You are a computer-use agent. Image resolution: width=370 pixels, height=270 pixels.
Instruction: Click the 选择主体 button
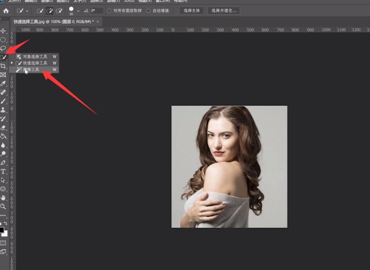coord(191,10)
